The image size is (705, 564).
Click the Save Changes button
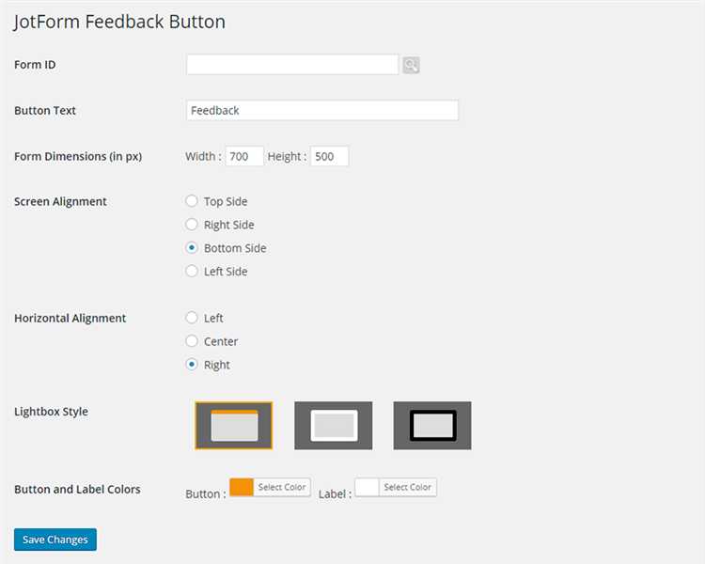pos(55,540)
